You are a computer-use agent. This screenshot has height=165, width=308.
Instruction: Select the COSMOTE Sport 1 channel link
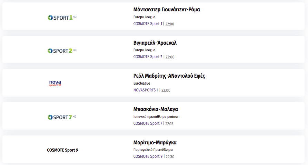[x=148, y=24]
